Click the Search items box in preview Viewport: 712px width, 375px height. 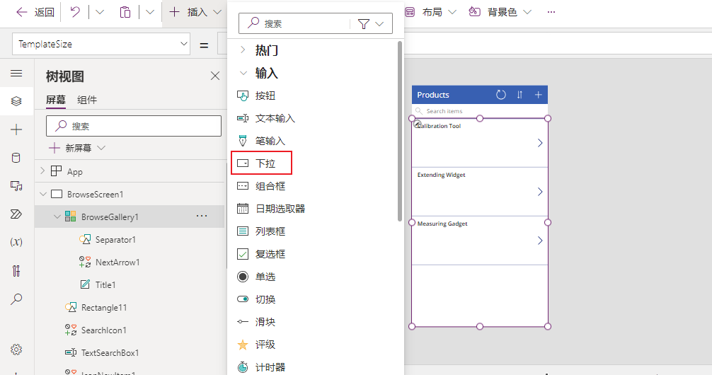pos(480,111)
